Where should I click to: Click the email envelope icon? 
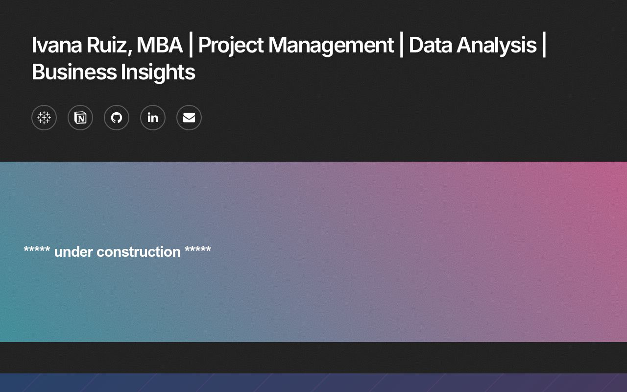pos(189,118)
